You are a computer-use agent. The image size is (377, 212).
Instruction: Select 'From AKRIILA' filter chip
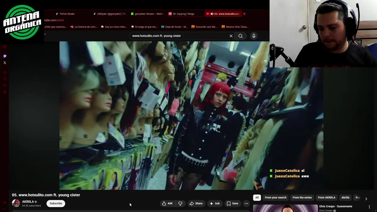[x=327, y=198]
